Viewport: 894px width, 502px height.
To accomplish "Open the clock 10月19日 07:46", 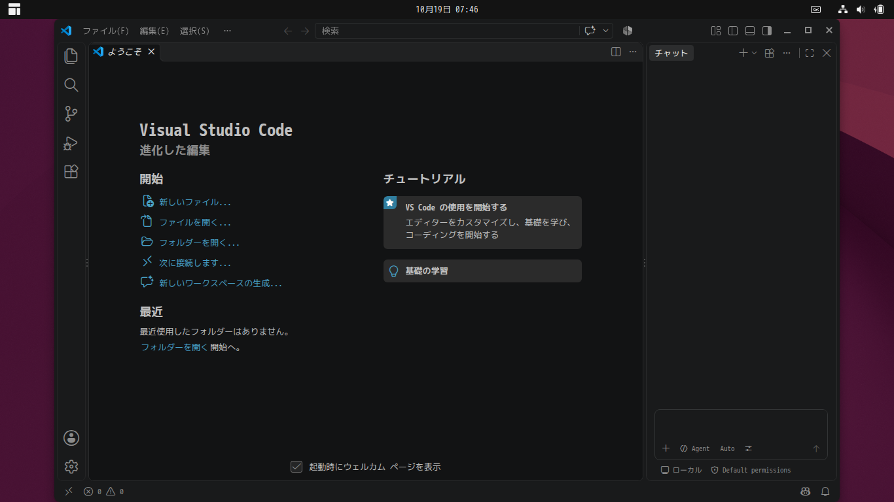I will coord(447,9).
